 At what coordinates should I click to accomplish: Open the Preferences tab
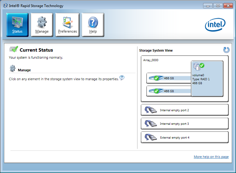point(67,25)
